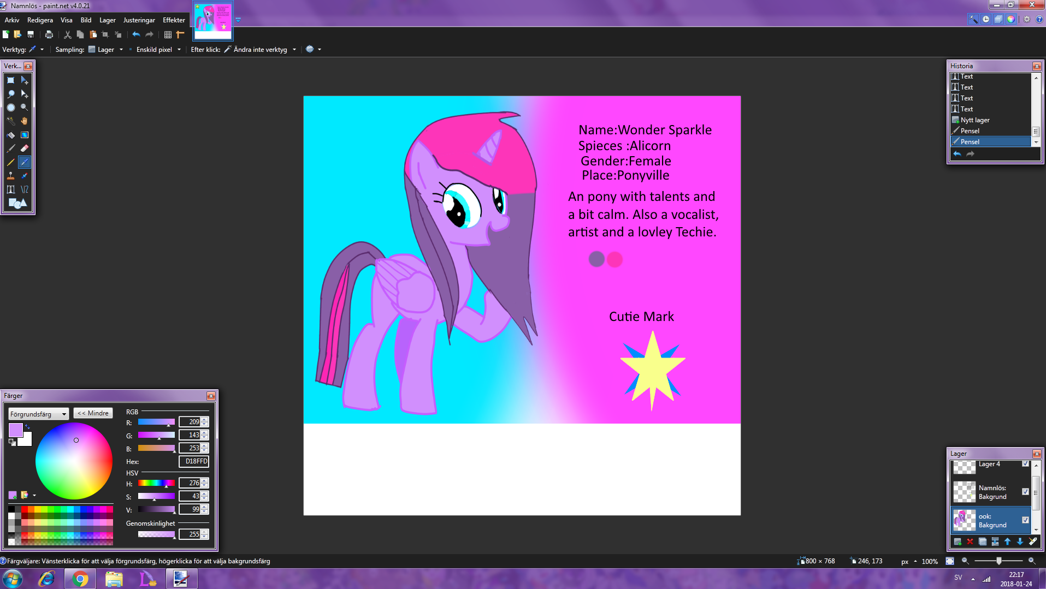Toggle the rulers icon

pos(180,34)
